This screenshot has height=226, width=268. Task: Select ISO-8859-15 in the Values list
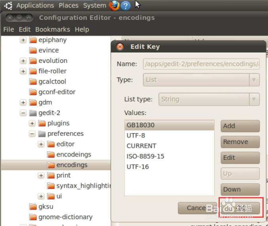170,156
